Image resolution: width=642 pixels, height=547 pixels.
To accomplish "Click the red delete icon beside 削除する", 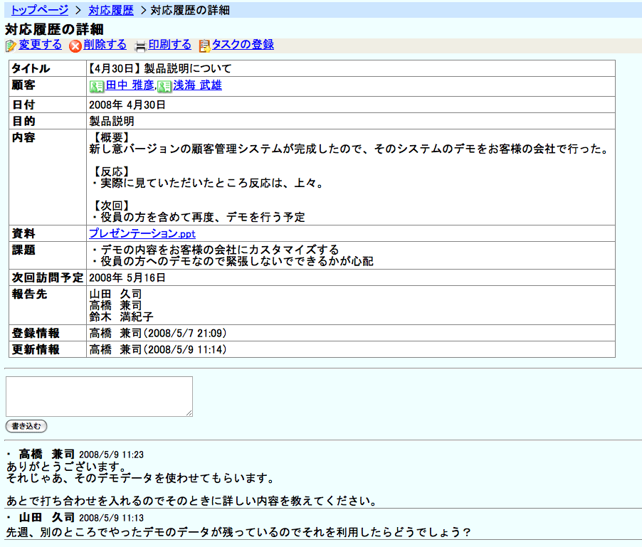I will 75,46.
